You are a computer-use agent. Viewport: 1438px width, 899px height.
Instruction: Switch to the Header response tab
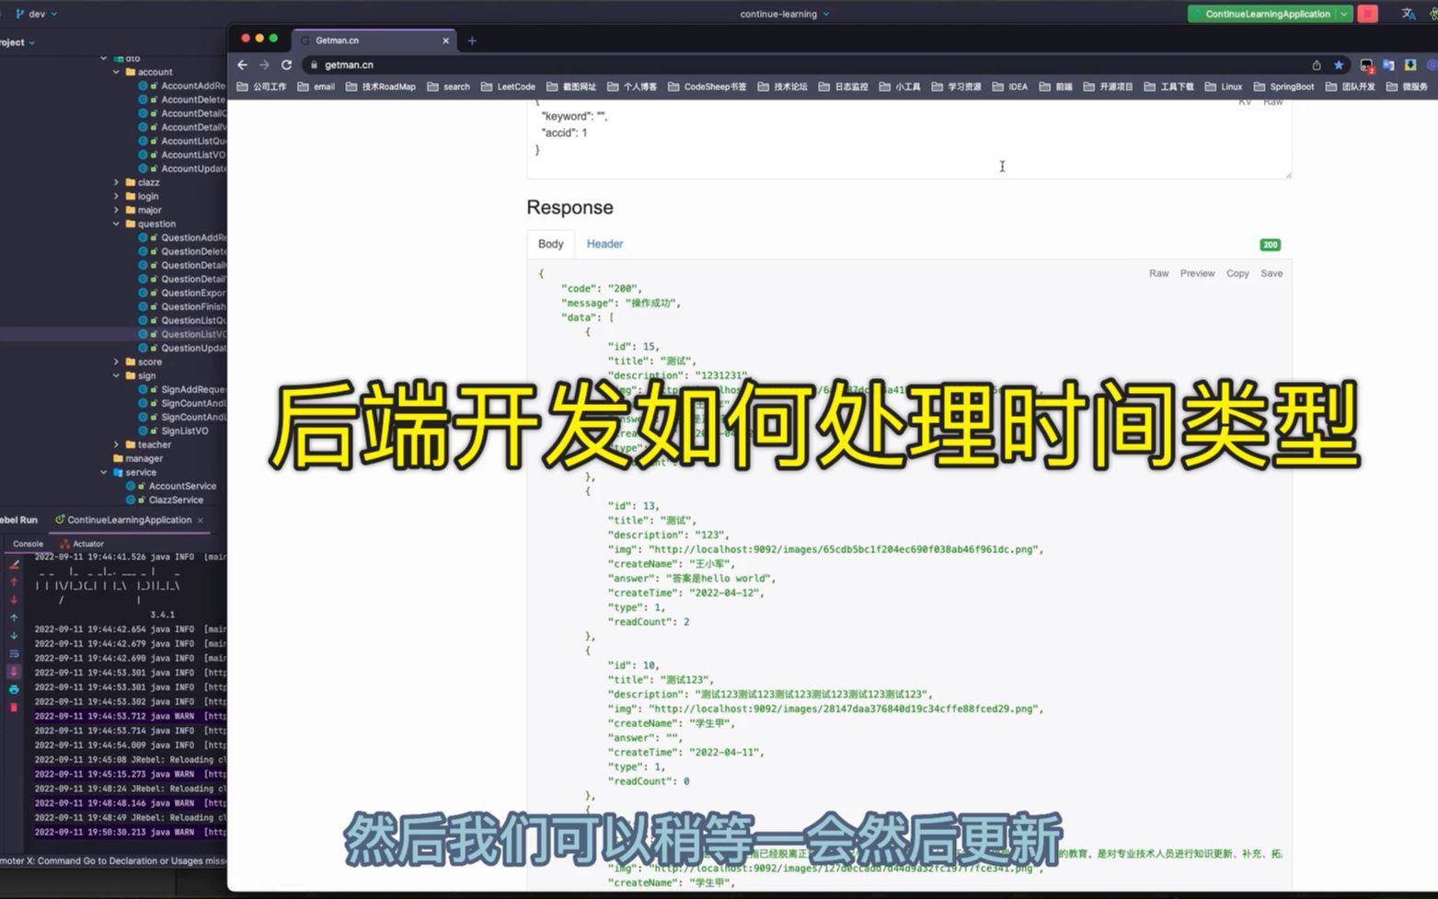coord(604,244)
